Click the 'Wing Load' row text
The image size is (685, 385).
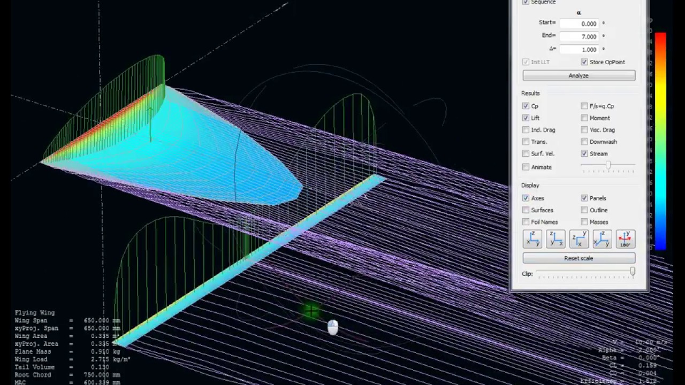[x=73, y=359]
